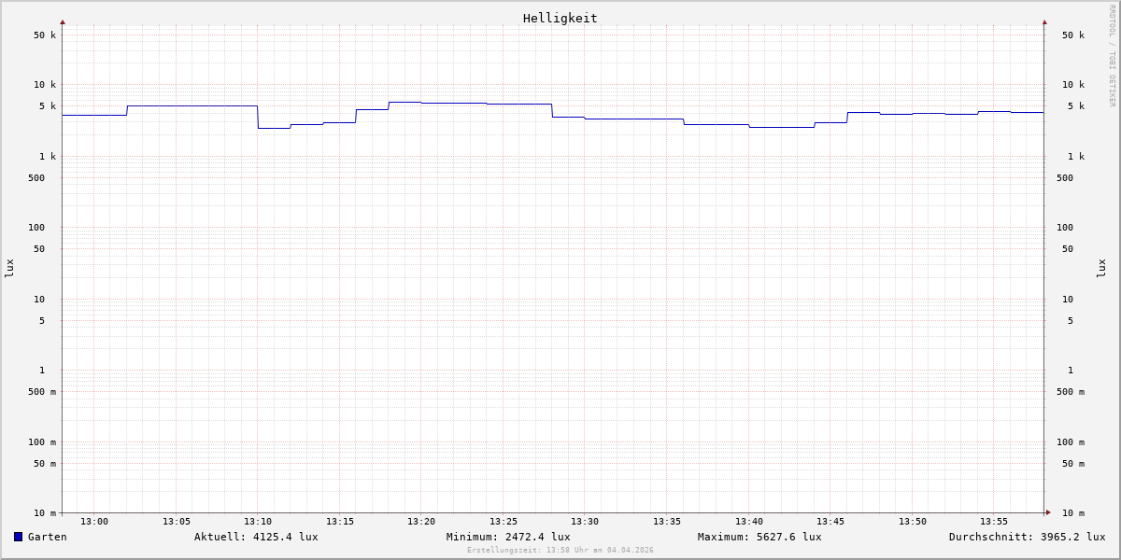
Task: Click the right axis '50 k' label
Action: (x=1073, y=35)
